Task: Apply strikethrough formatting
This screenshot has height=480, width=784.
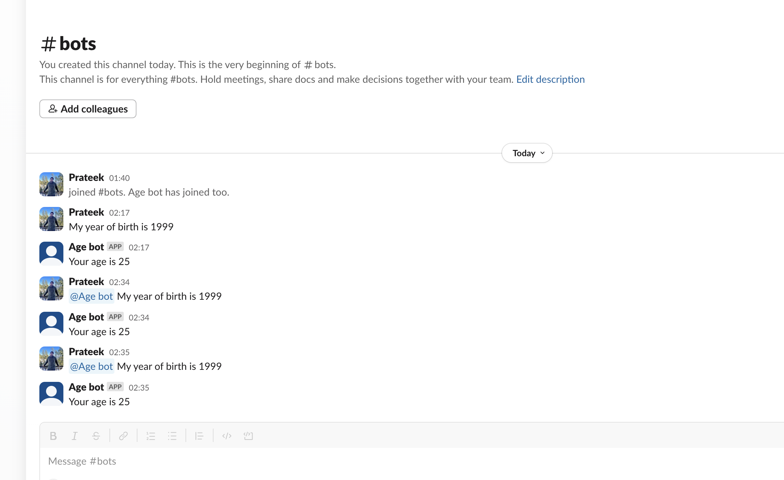Action: tap(96, 436)
